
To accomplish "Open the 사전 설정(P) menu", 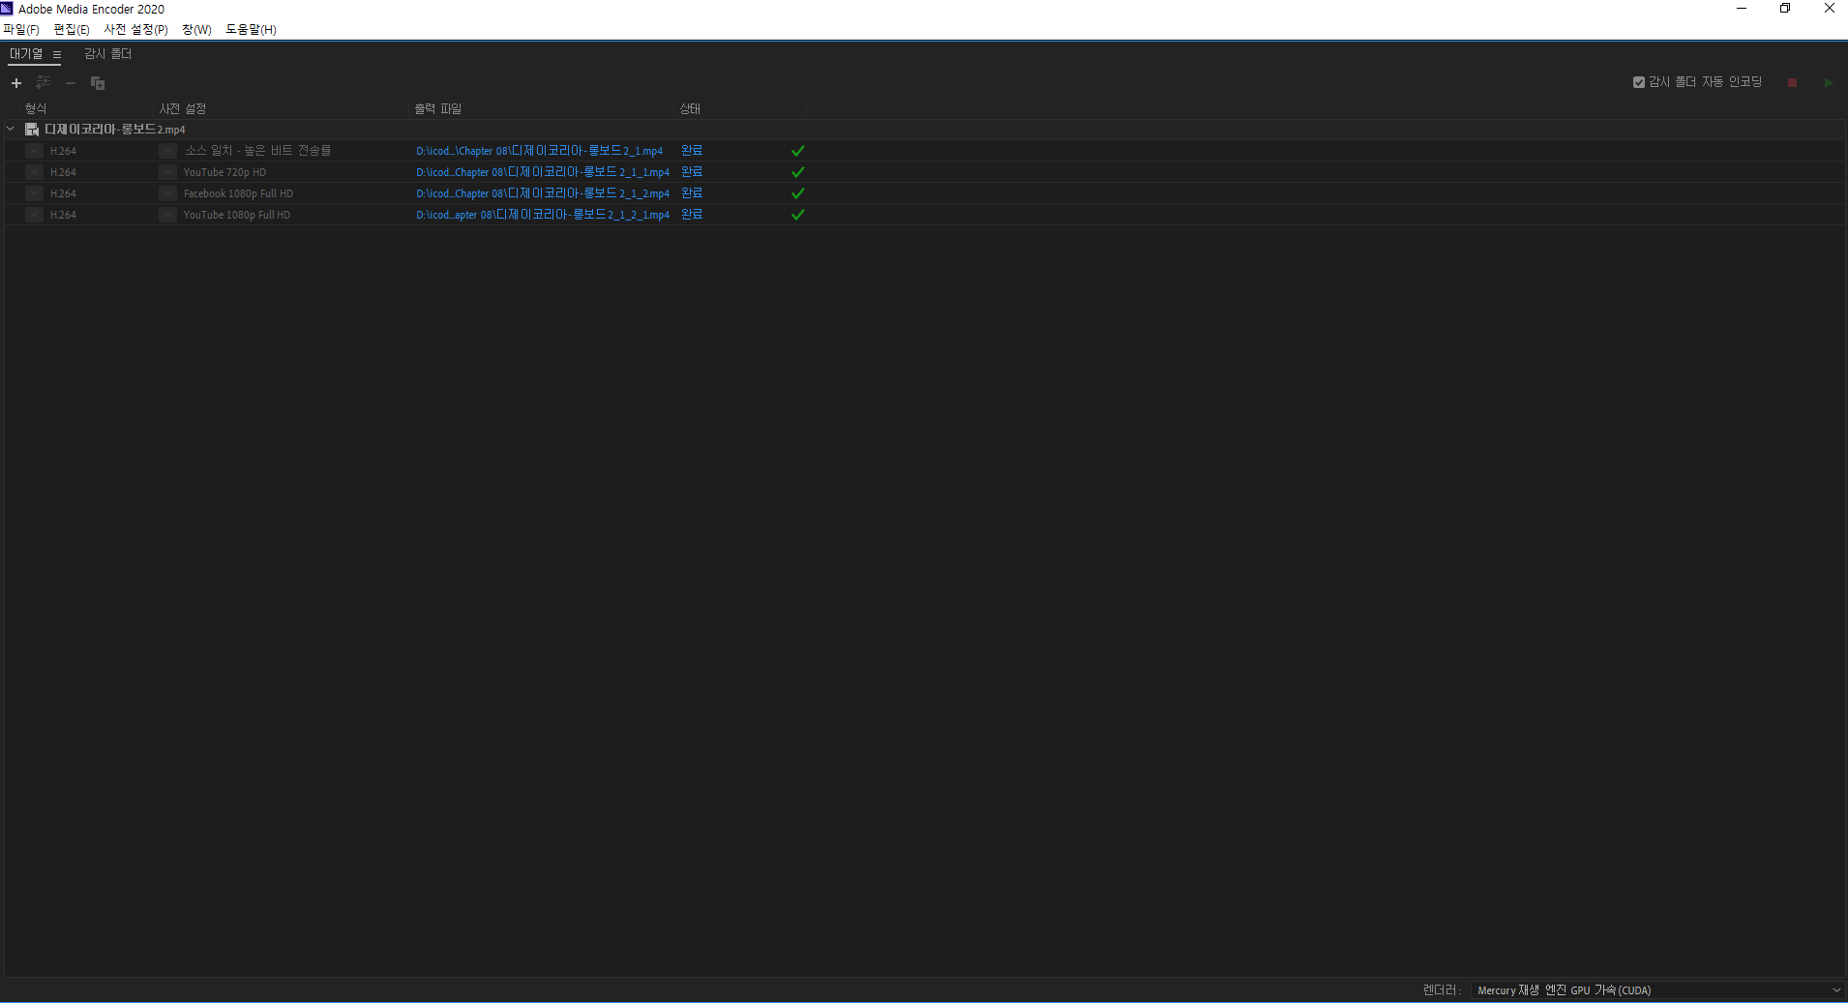I will point(135,30).
